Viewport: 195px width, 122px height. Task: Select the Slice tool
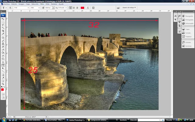tap(3, 34)
